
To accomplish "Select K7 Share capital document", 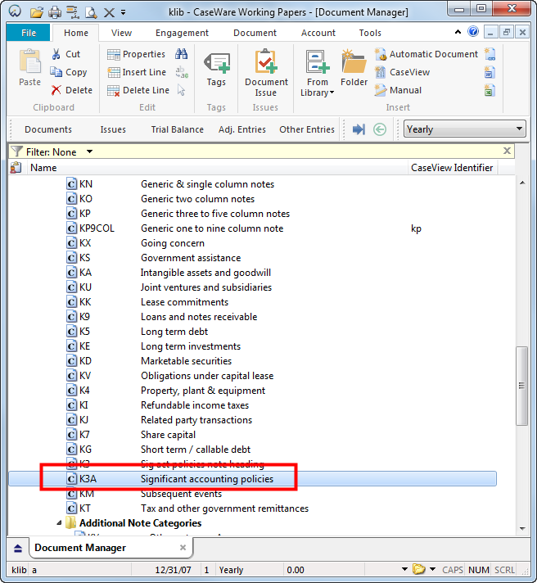I will pyautogui.click(x=131, y=435).
